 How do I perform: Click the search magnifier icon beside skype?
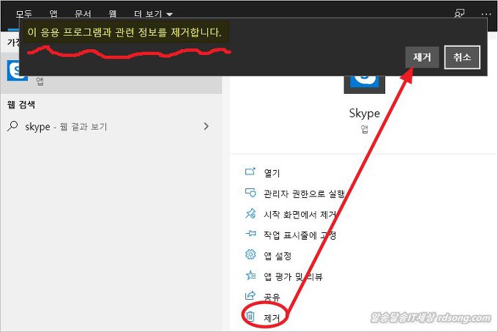pos(12,126)
